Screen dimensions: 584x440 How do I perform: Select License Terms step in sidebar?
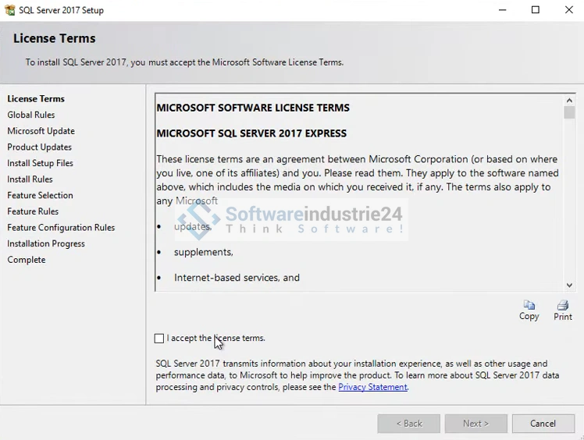pyautogui.click(x=36, y=99)
